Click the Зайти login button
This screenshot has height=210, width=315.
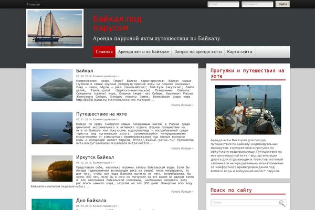[x=282, y=4]
